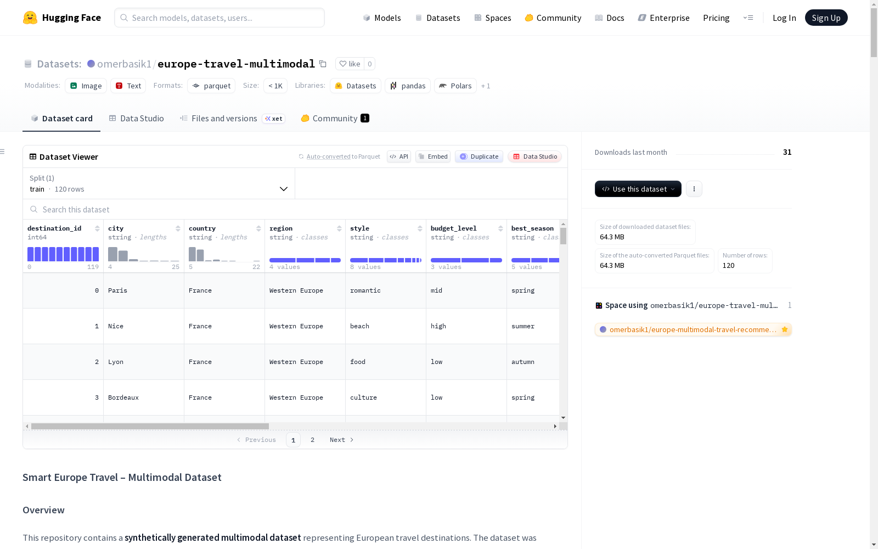Click the destination_id histogram bars
878x549 pixels.
click(x=63, y=254)
